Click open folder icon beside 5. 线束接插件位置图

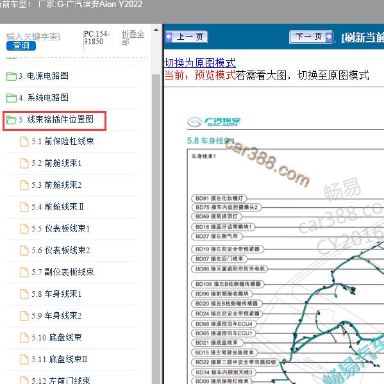click(x=12, y=120)
